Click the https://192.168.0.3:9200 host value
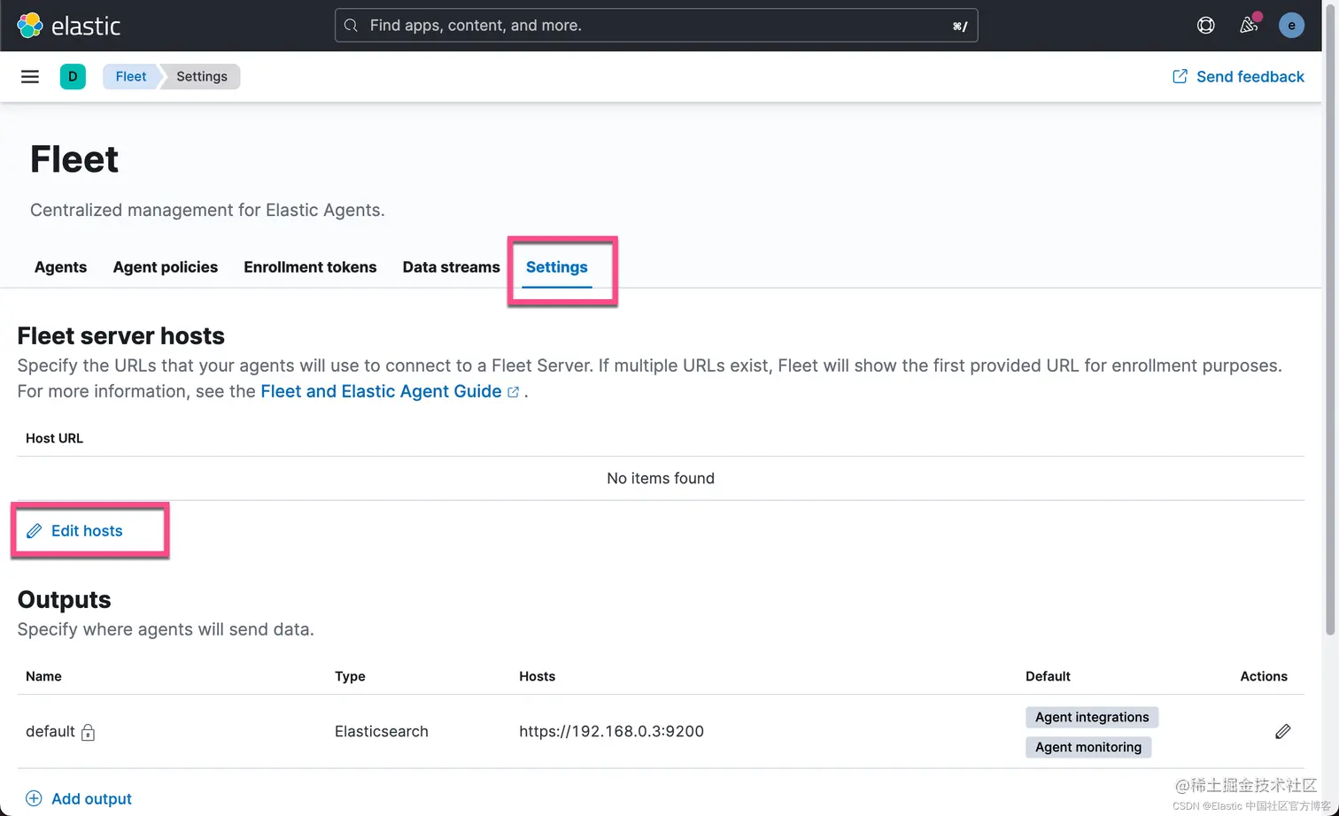This screenshot has height=816, width=1339. [x=611, y=731]
